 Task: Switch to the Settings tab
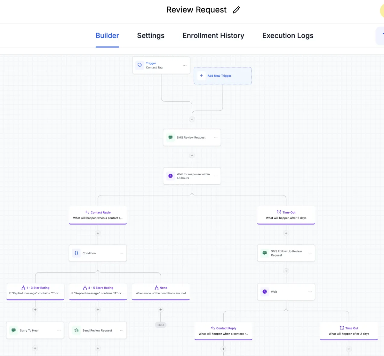click(x=151, y=36)
